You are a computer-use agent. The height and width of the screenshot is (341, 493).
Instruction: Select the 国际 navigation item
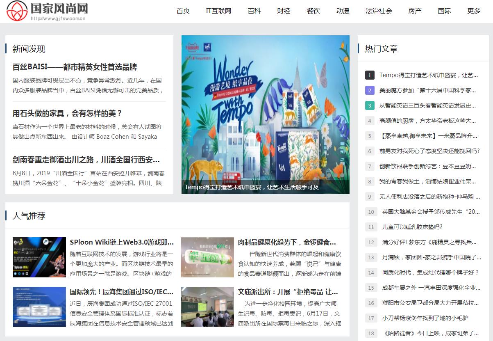click(444, 11)
